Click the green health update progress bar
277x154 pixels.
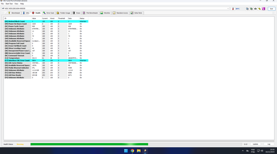[136, 144]
